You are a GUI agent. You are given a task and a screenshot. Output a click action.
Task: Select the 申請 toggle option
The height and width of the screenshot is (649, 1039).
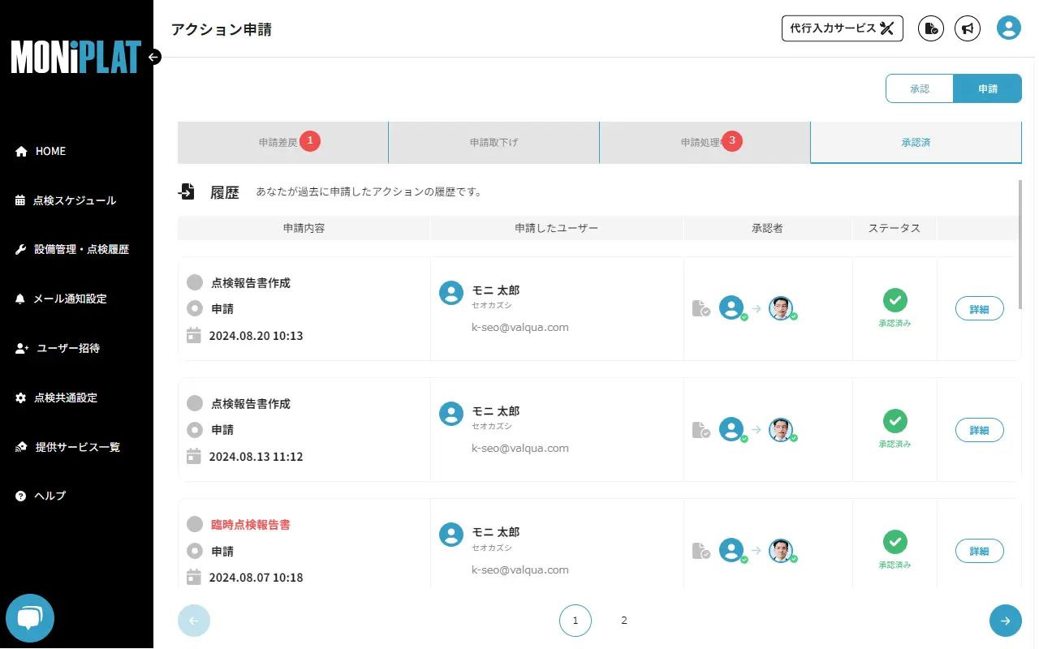pyautogui.click(x=987, y=88)
